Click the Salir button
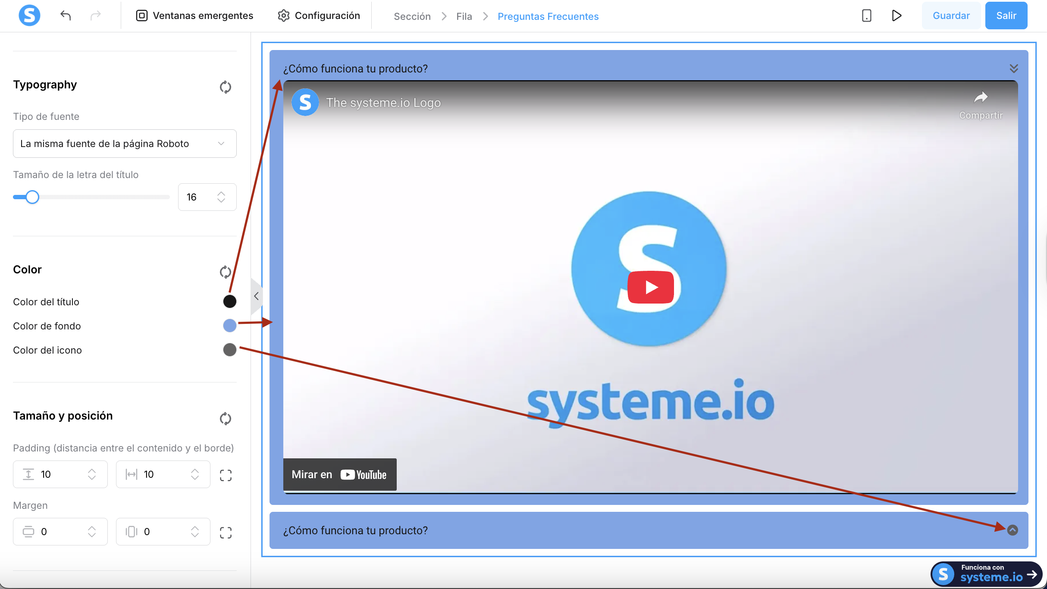Screen dimensions: 1047x589 [1006, 16]
